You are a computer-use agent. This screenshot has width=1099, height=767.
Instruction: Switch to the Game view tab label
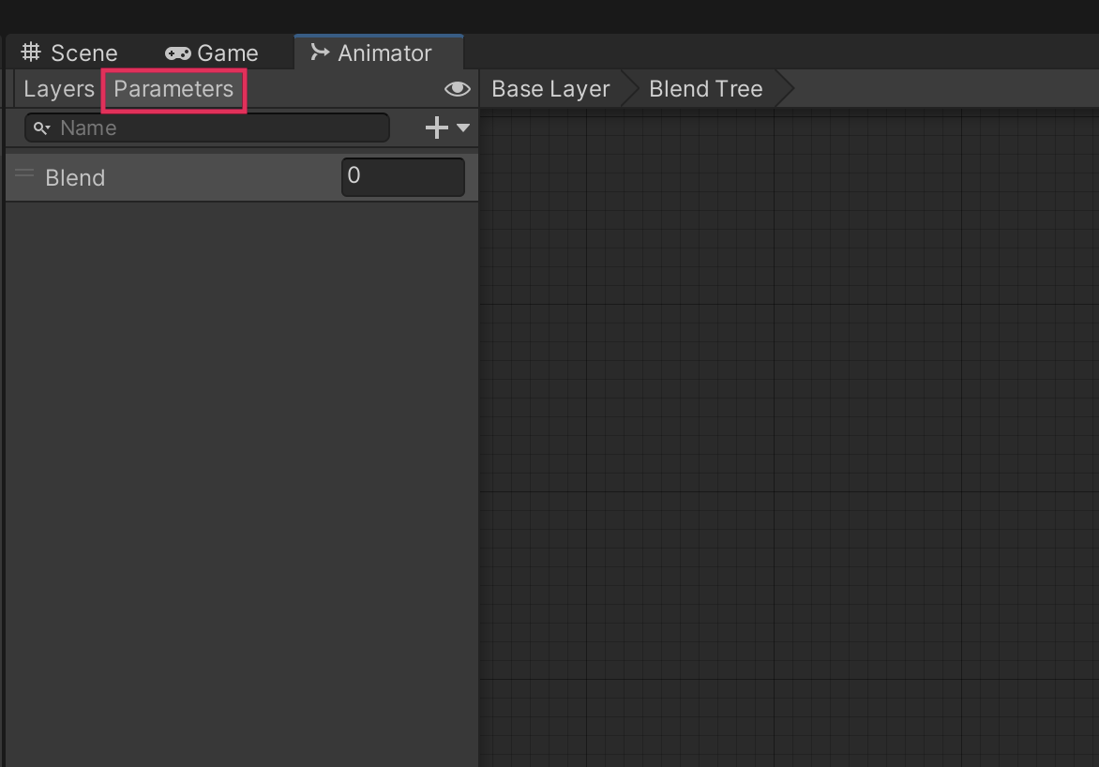point(227,53)
